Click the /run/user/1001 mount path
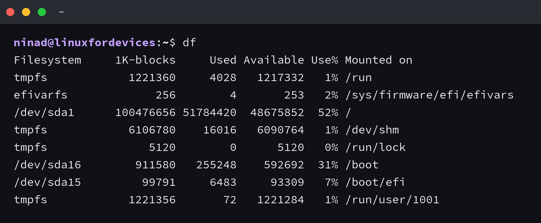This screenshot has width=541, height=223. tap(393, 200)
